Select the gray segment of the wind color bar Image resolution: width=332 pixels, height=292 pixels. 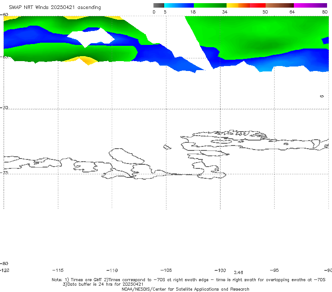tap(159, 5)
